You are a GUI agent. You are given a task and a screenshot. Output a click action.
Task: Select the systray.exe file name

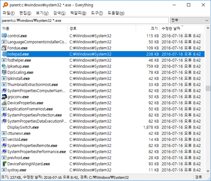coord(17,170)
